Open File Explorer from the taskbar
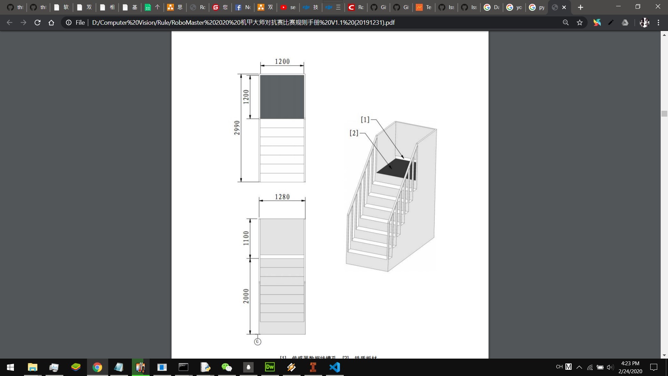The height and width of the screenshot is (376, 668). click(33, 367)
